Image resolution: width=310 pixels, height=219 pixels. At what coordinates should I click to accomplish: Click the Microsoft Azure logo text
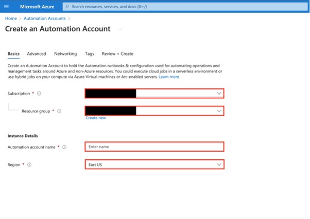(37, 7)
